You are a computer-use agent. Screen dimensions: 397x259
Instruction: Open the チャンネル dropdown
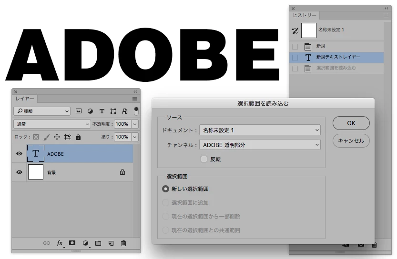click(x=260, y=145)
